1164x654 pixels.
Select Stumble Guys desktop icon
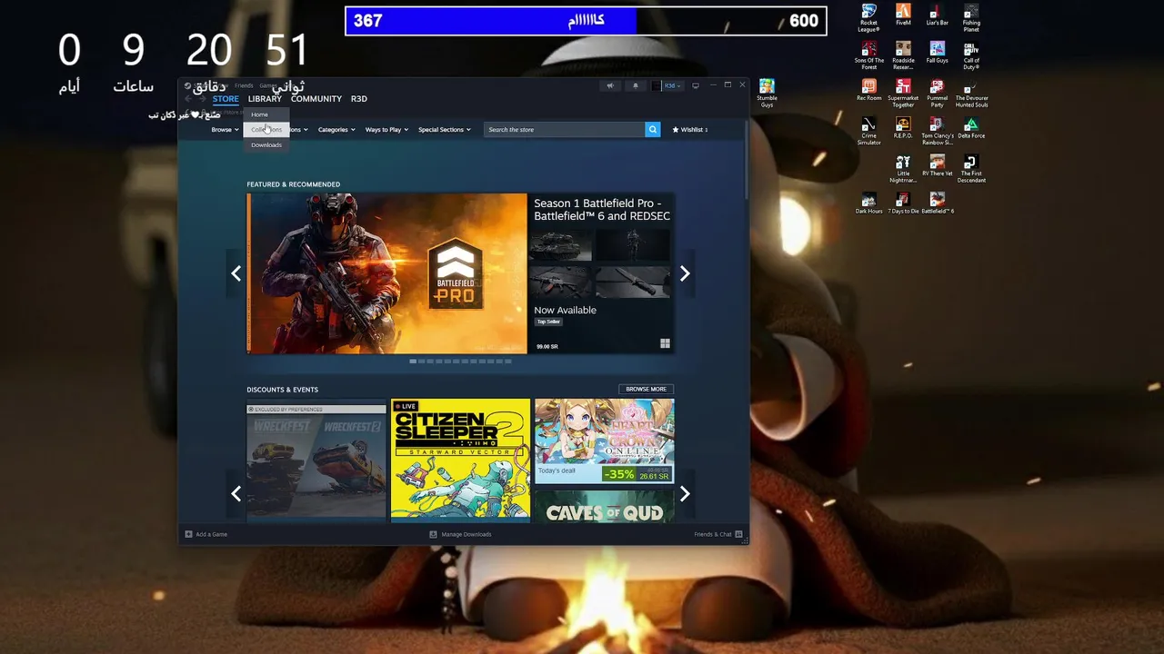coord(767,94)
